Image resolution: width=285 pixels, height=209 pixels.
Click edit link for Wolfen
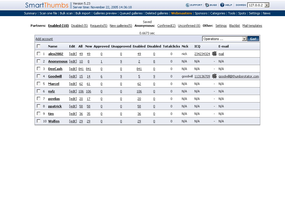pyautogui.click(x=73, y=121)
